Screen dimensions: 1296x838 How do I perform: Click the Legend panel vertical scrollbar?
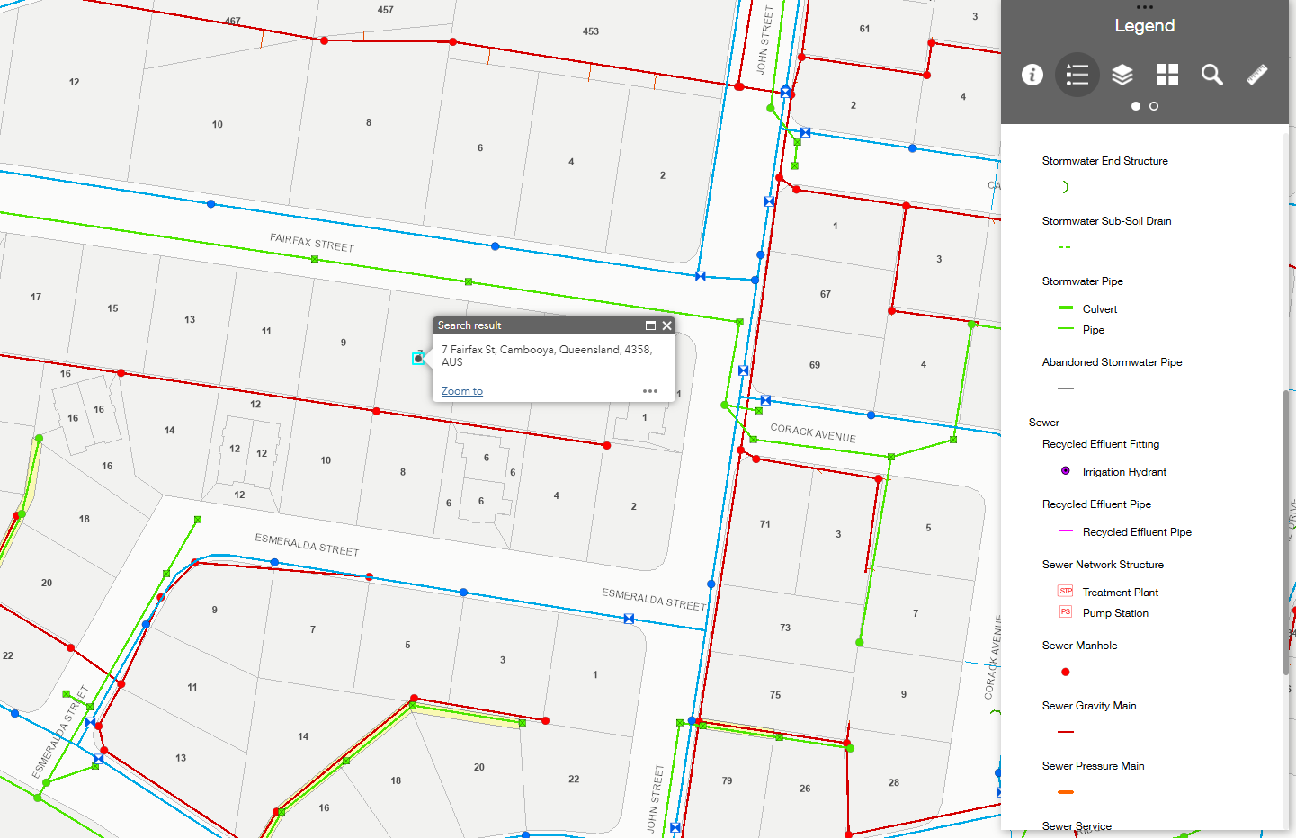[x=1286, y=530]
